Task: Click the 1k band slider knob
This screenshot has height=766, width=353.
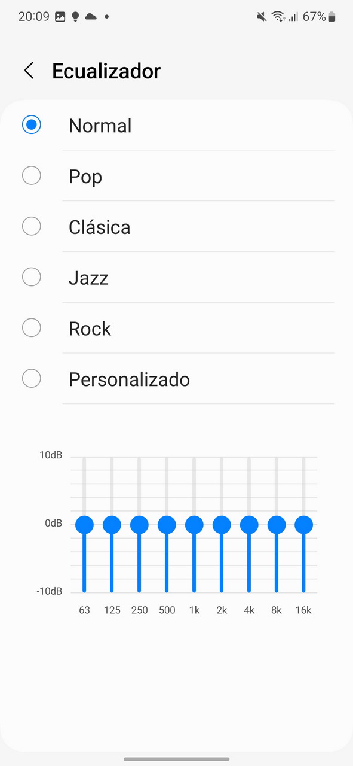Action: pos(194,525)
